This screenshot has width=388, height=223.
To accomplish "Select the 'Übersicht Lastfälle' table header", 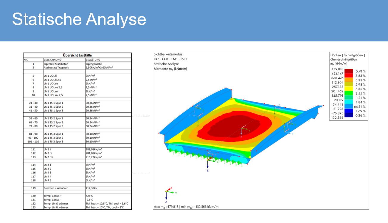I will tap(77, 55).
